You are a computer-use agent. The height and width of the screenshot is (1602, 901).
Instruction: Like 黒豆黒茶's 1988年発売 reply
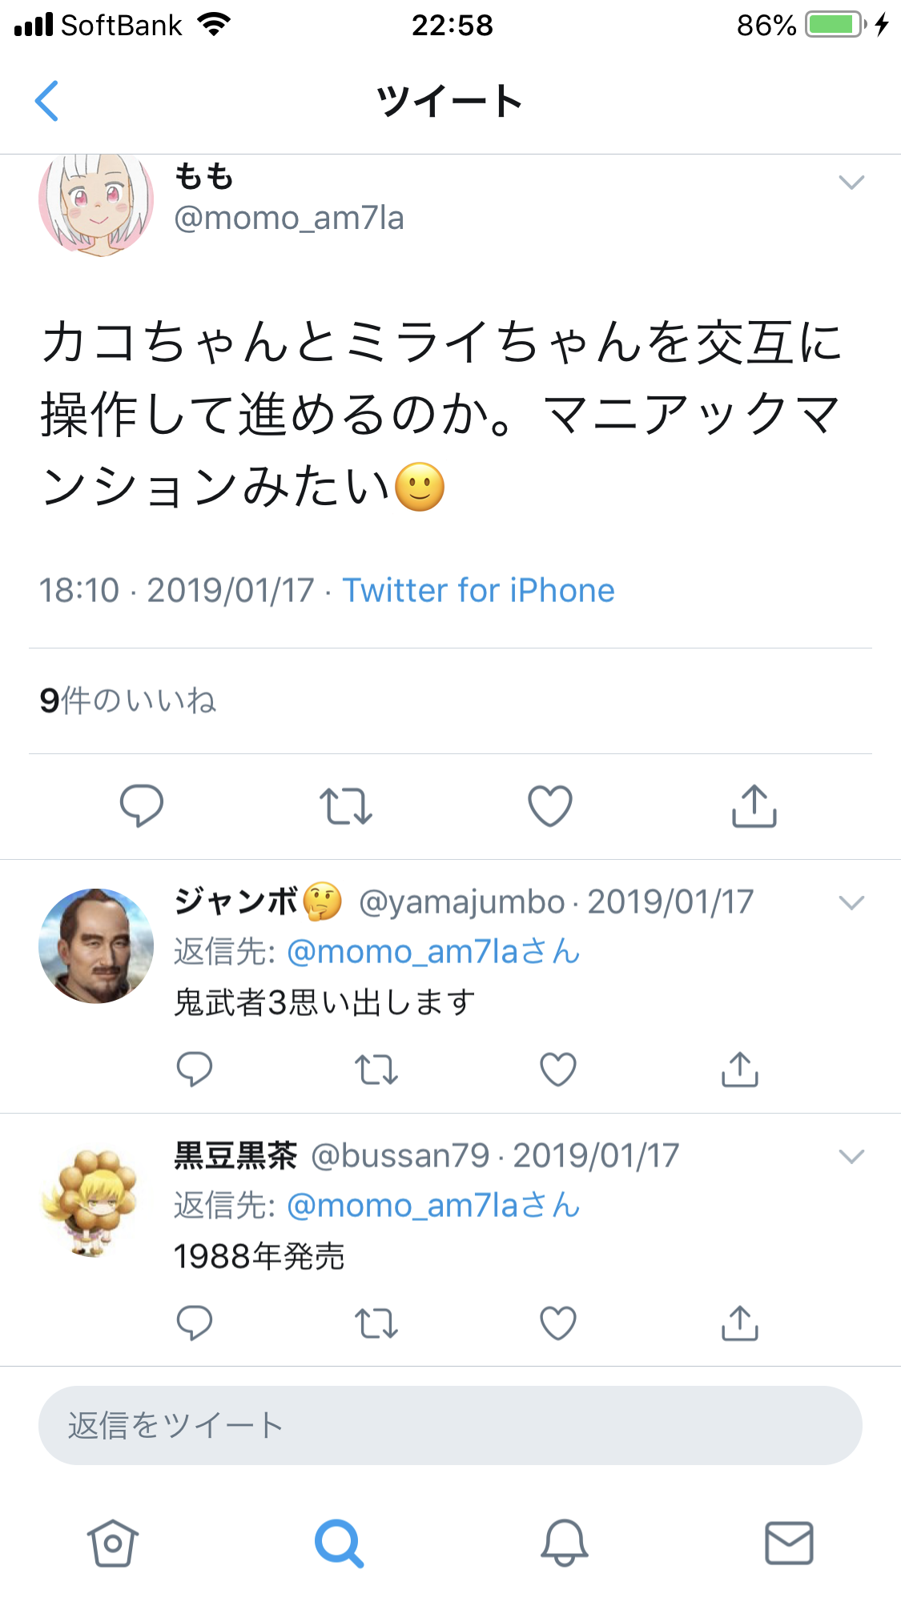558,1323
